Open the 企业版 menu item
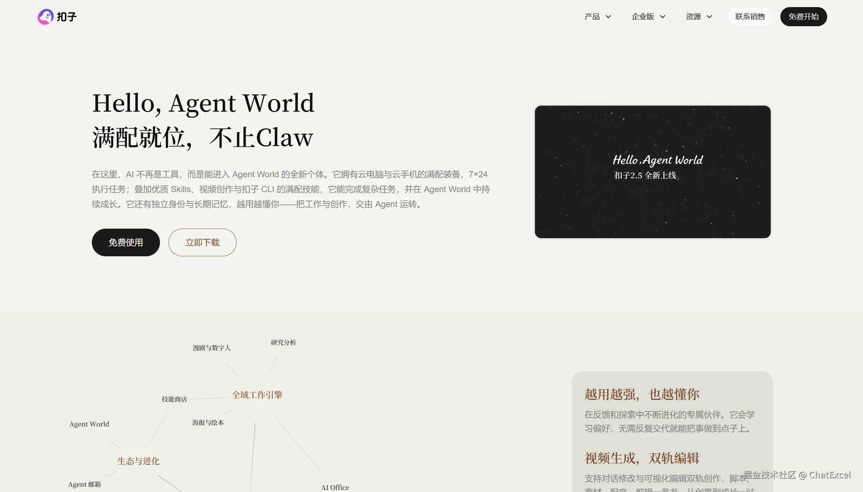This screenshot has width=863, height=492. (x=643, y=17)
